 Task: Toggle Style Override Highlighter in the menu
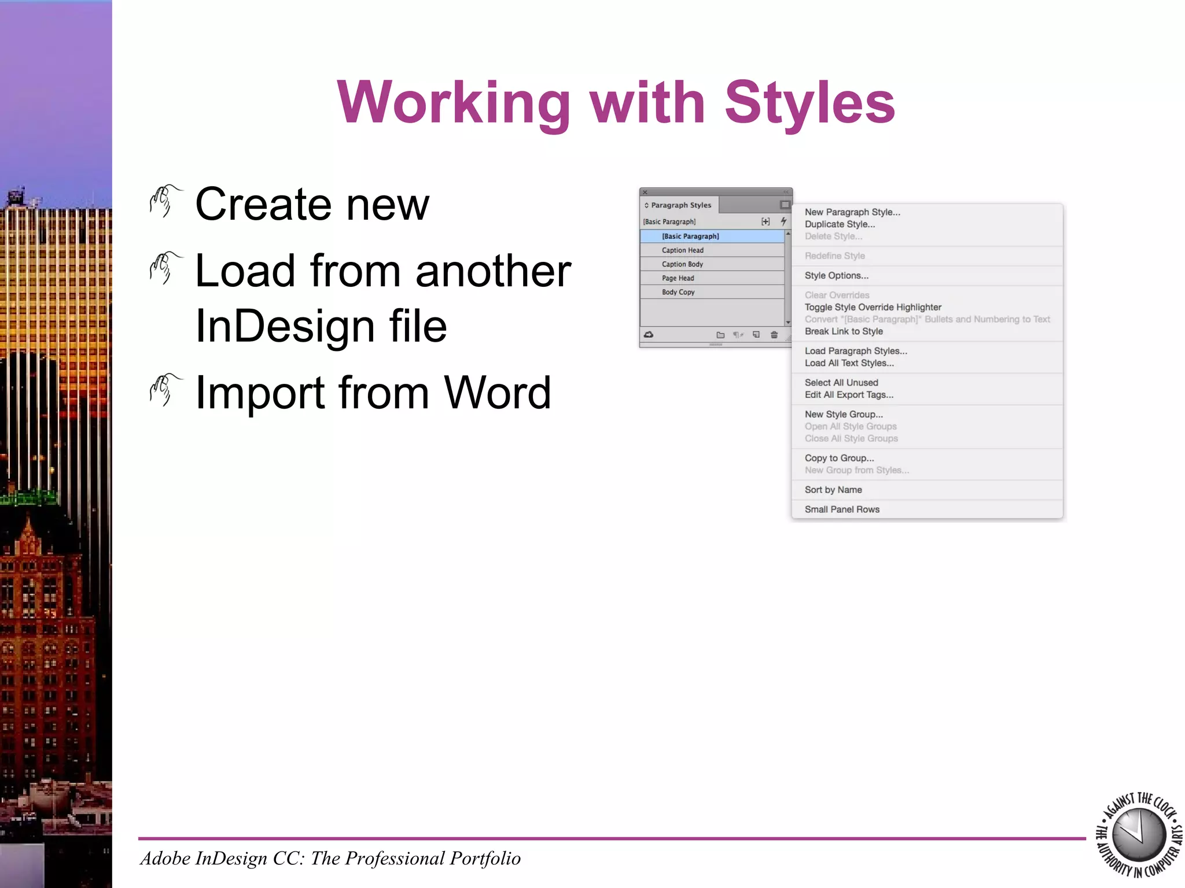(873, 307)
